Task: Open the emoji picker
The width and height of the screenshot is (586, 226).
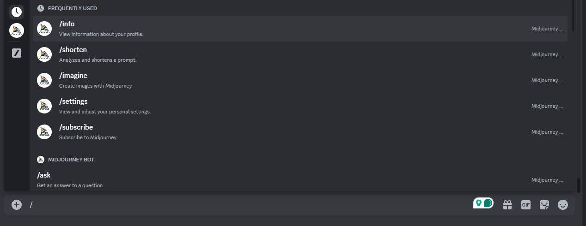Action: 563,205
